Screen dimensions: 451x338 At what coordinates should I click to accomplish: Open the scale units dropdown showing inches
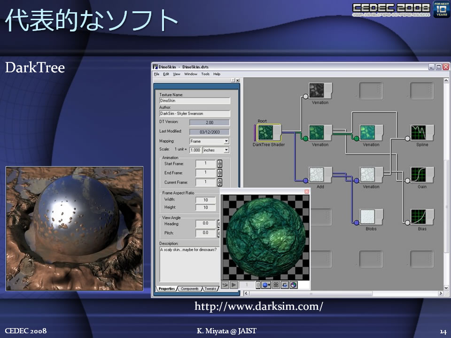(226, 150)
